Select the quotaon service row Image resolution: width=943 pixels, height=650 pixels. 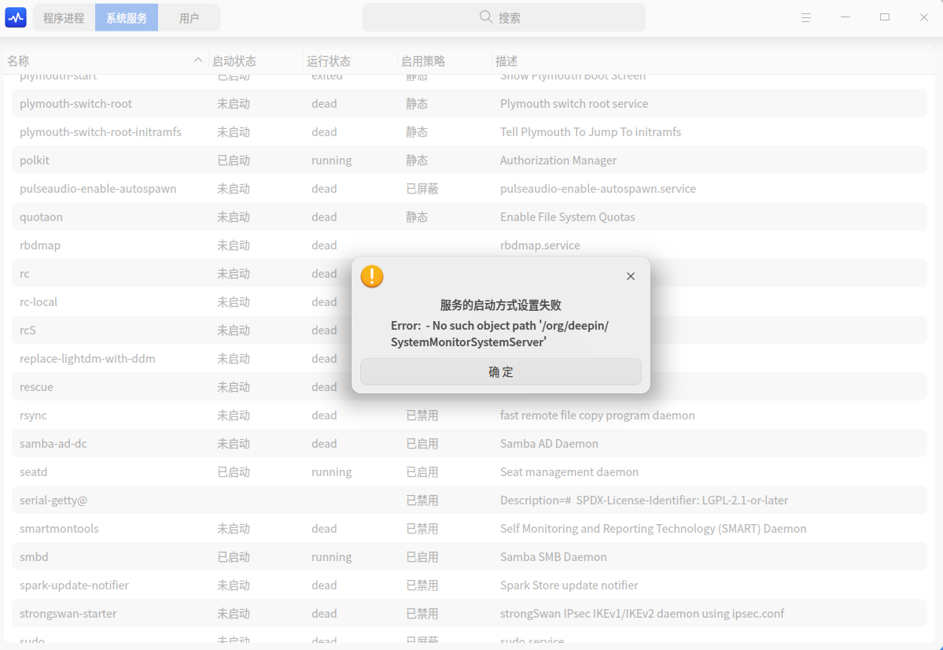click(x=469, y=216)
